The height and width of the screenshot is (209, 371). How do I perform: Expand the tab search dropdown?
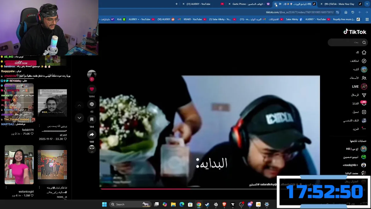pos(367,4)
